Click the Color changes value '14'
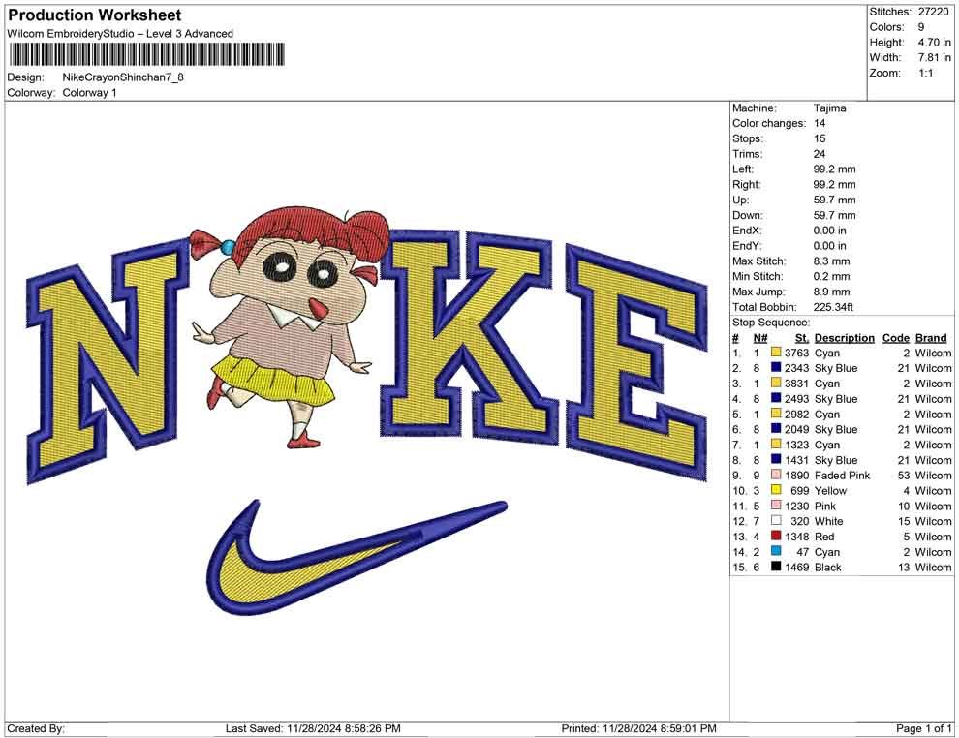 [820, 123]
